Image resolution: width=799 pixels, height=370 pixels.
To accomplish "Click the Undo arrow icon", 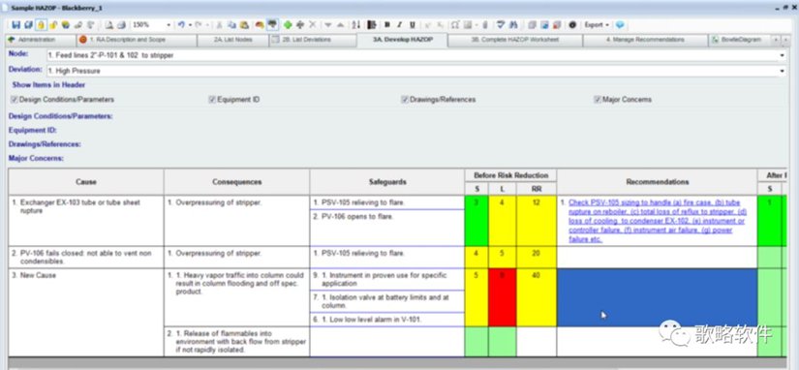I will pos(181,24).
